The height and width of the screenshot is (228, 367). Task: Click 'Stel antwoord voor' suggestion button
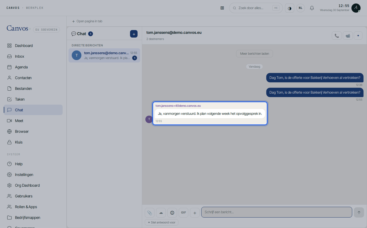click(x=161, y=222)
